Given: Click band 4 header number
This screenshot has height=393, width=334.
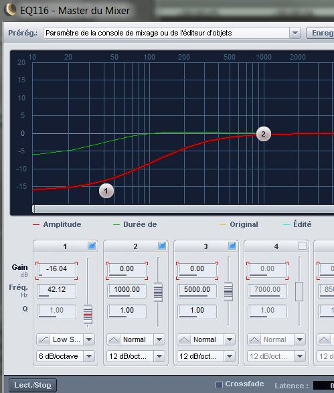Looking at the screenshot, I should pos(276,246).
